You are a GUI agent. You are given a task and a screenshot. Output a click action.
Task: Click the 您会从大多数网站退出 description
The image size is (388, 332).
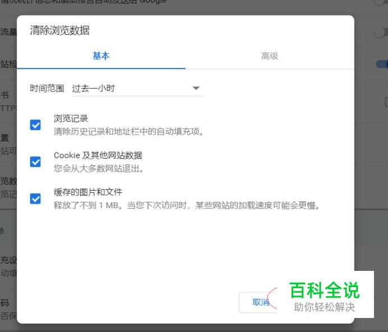(99, 168)
